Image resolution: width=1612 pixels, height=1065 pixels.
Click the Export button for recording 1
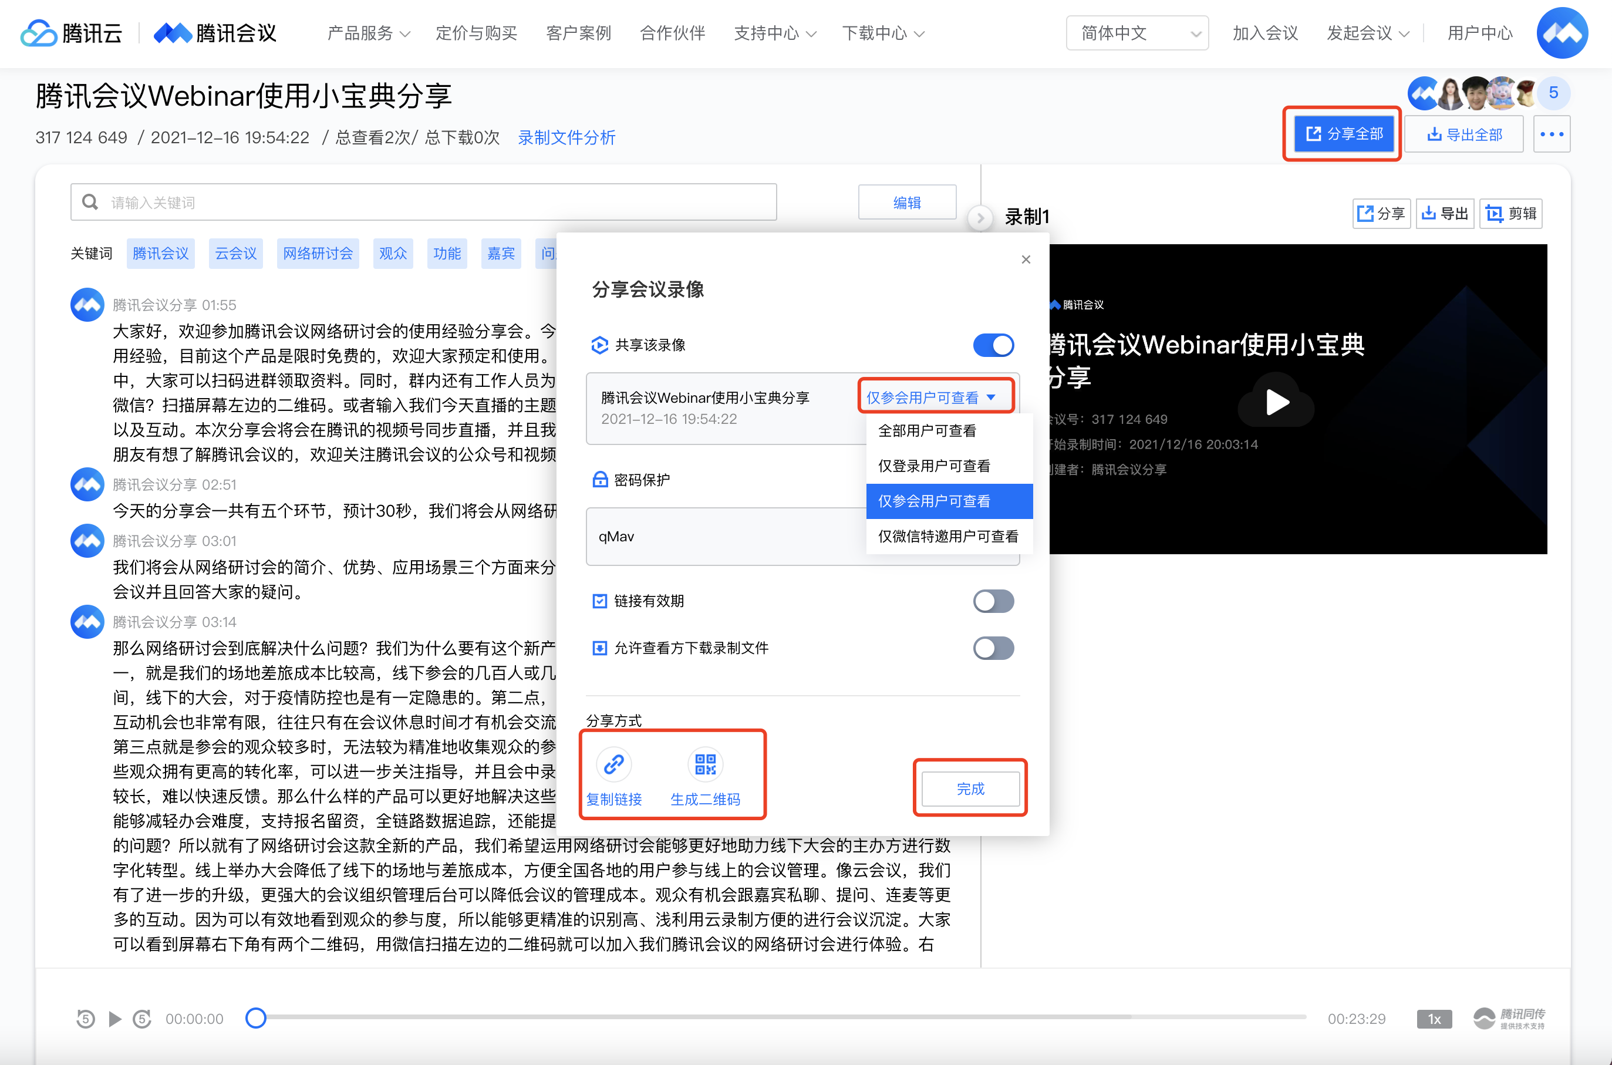click(1445, 214)
